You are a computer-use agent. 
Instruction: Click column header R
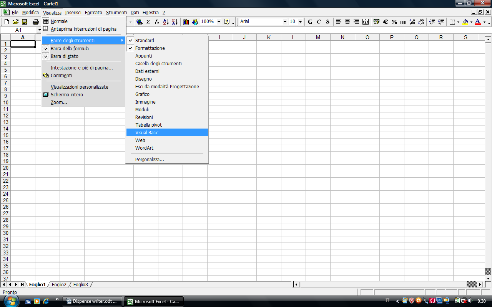point(441,37)
